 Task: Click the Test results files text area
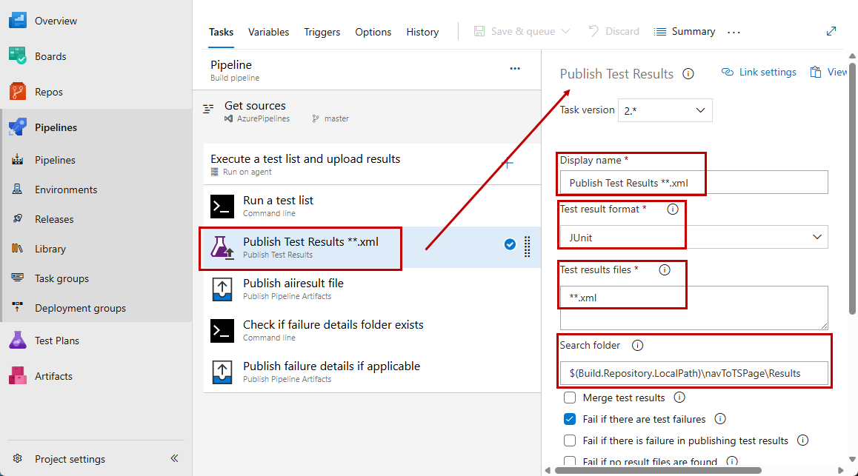click(694, 308)
